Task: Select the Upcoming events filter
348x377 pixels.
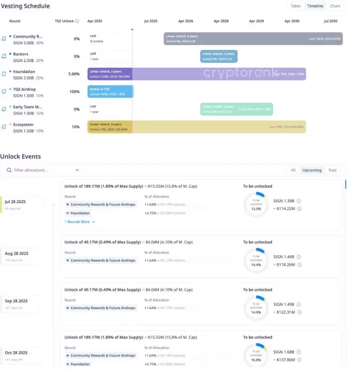Action: click(x=312, y=170)
